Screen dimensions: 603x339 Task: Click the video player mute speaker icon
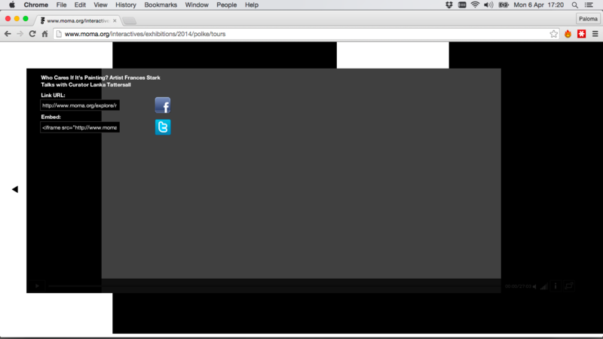534,286
